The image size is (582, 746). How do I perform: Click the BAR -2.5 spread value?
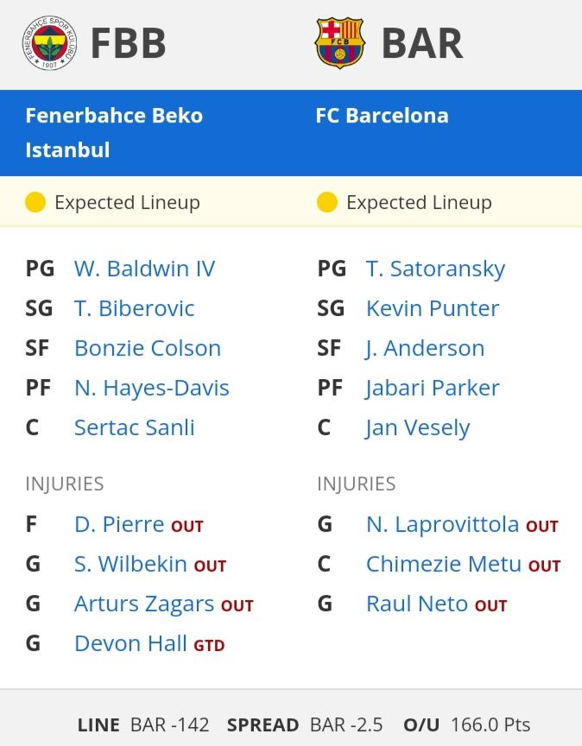[346, 725]
